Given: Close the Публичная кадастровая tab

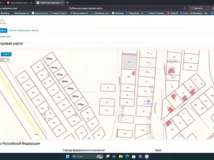Looking at the screenshot, I should click(x=63, y=3).
